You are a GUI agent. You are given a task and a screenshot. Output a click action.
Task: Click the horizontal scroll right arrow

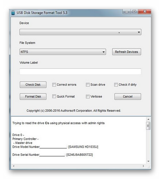tap(143, 166)
